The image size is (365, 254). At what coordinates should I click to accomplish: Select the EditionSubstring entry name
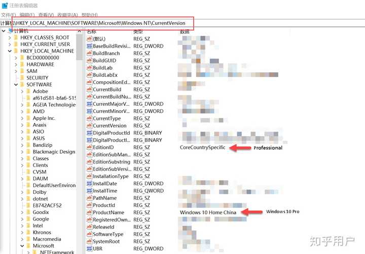coord(112,162)
